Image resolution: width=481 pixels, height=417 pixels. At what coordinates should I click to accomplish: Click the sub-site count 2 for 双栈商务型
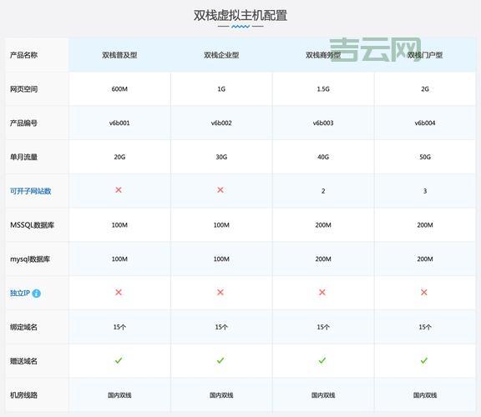[323, 191]
